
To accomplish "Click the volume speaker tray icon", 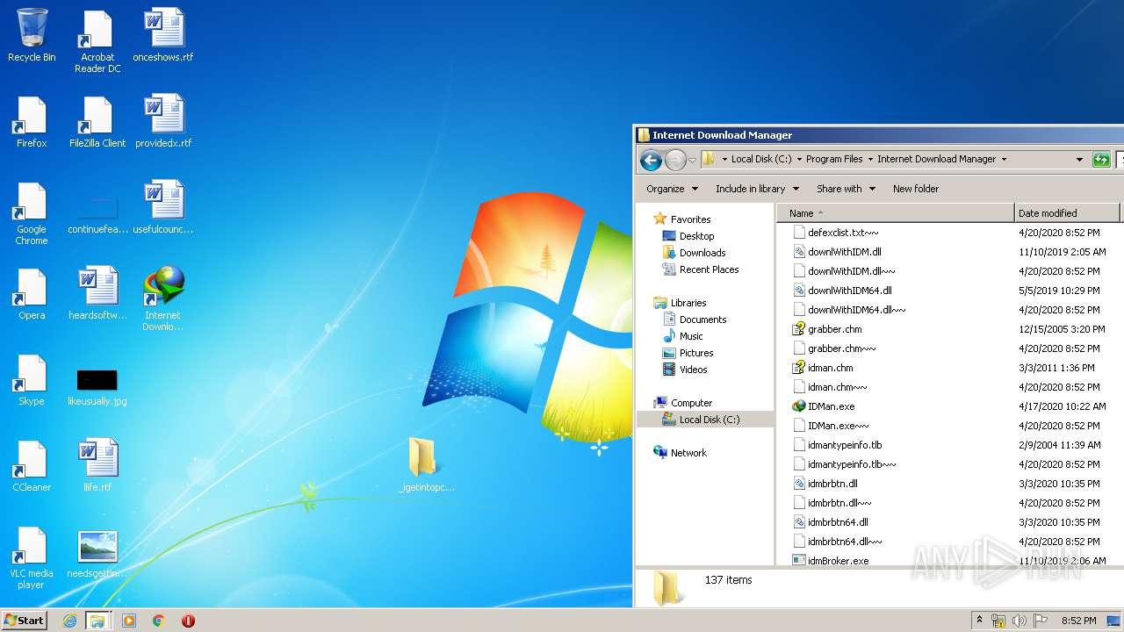I will point(1020,621).
